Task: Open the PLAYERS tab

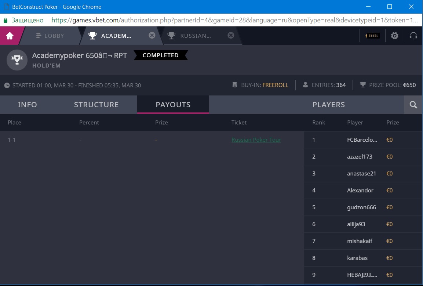Action: coord(329,105)
